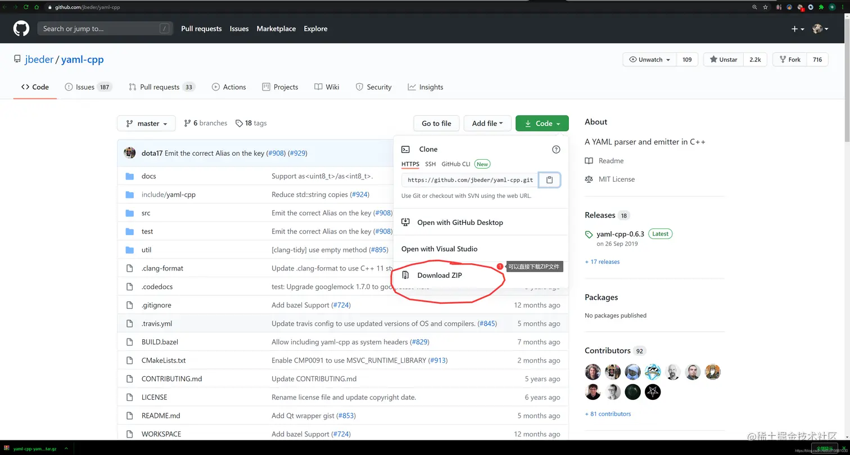Choose Open with GitHub Desktop

tap(460, 223)
